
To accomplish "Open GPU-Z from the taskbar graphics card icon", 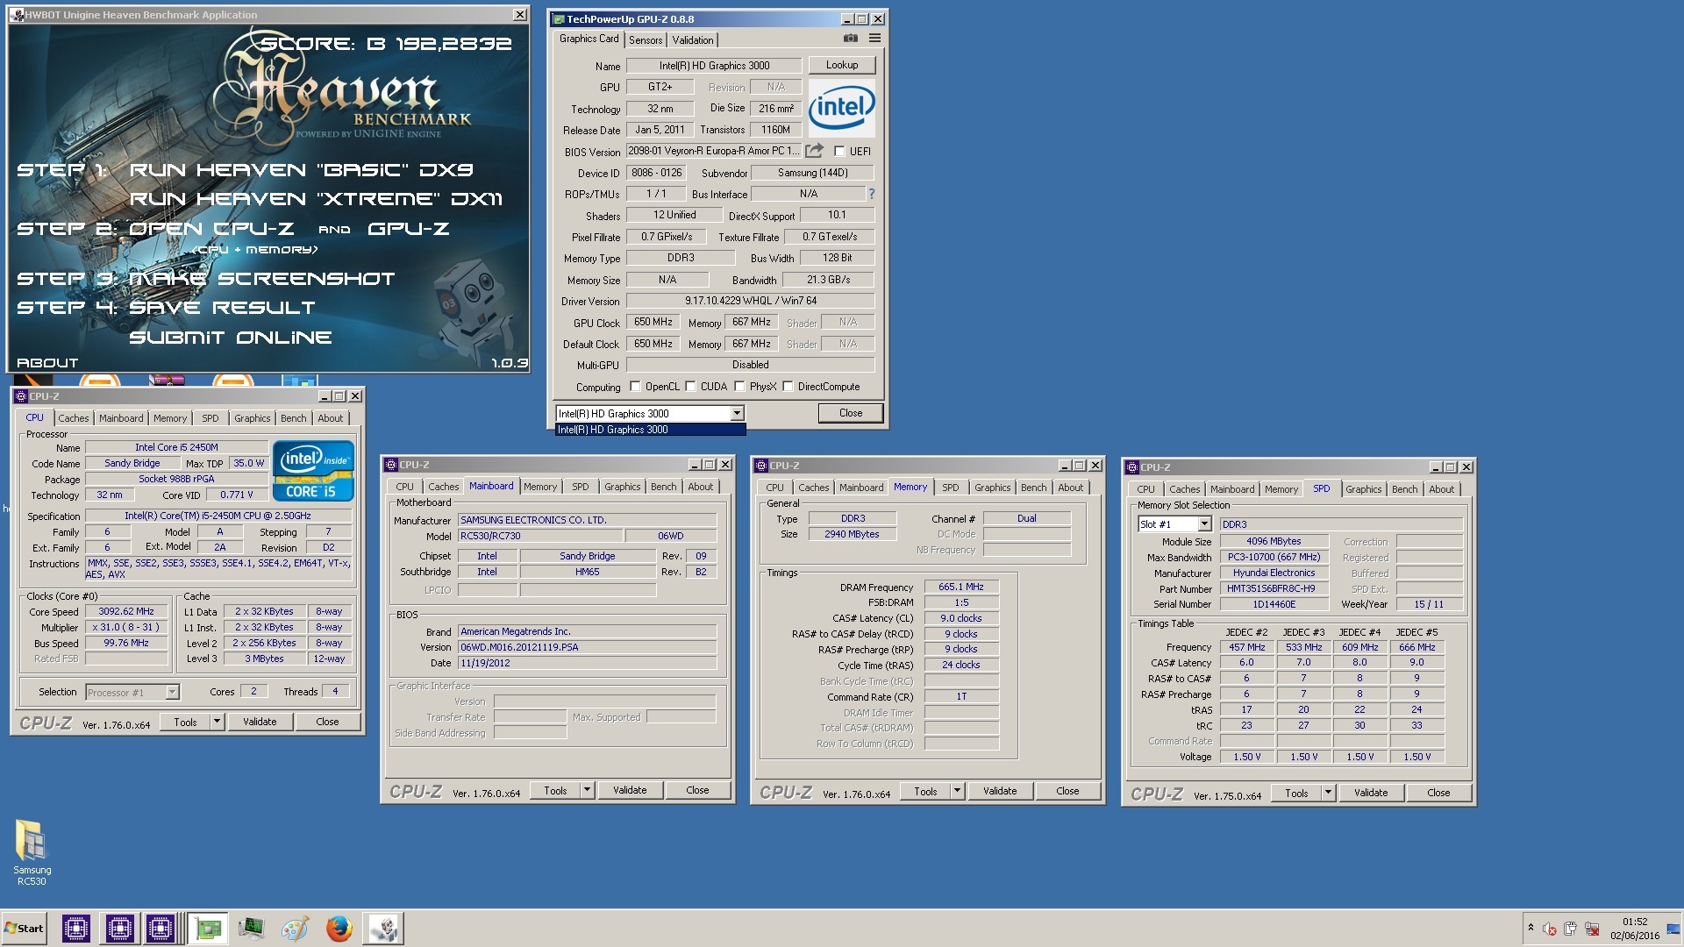I will pos(208,929).
